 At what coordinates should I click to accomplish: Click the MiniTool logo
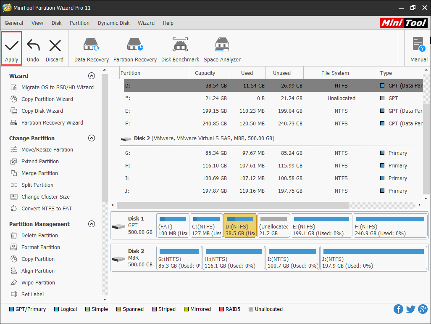[x=404, y=23]
